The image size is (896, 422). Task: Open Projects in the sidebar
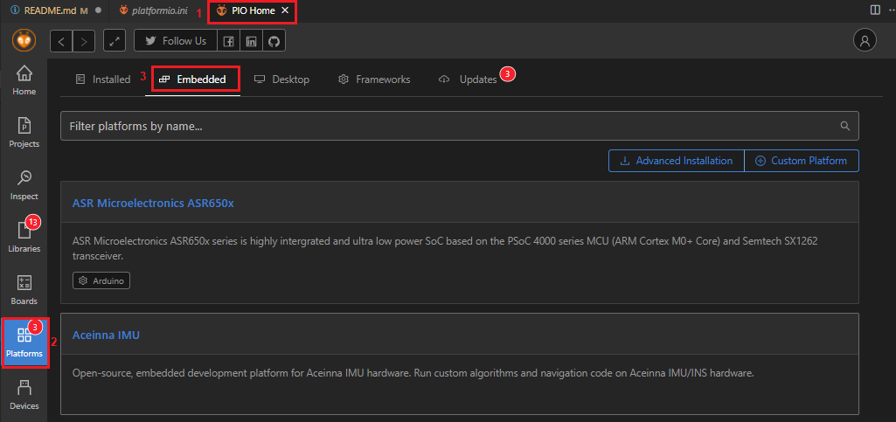coord(24,133)
